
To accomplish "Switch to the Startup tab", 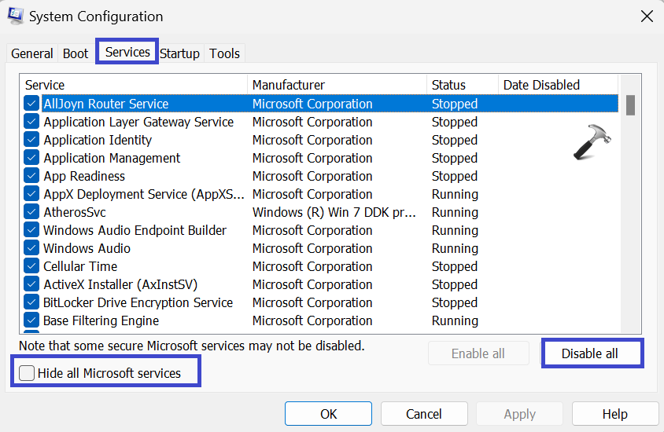I will pos(179,53).
